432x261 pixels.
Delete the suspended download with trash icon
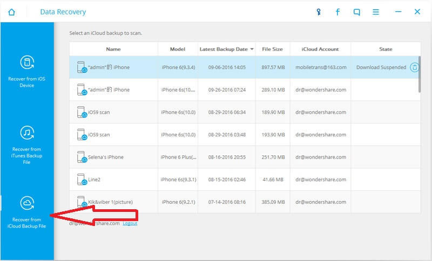tap(414, 67)
